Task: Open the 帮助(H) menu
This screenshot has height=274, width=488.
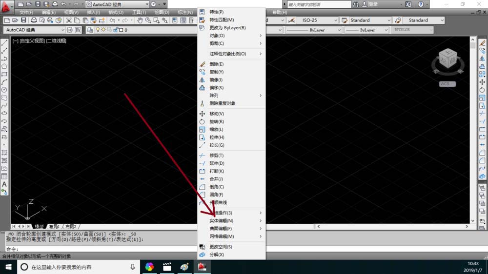Action: point(280,12)
